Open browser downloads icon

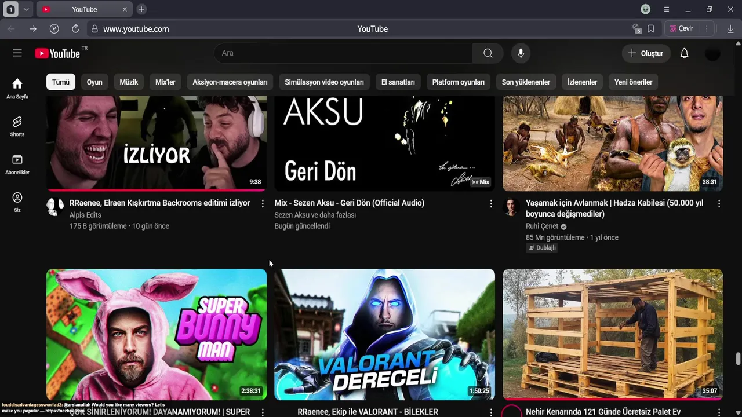[730, 29]
